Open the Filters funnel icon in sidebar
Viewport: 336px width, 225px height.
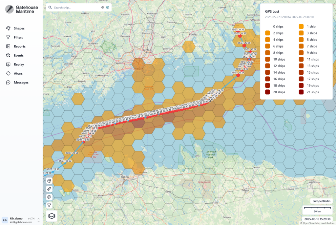(8, 37)
